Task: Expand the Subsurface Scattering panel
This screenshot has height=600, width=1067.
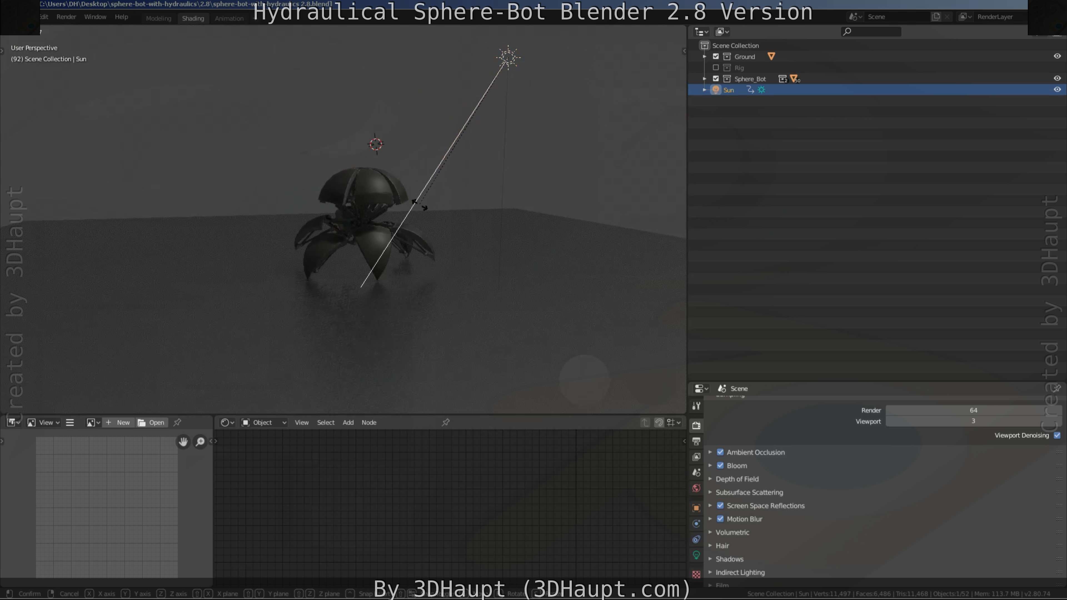Action: [710, 492]
